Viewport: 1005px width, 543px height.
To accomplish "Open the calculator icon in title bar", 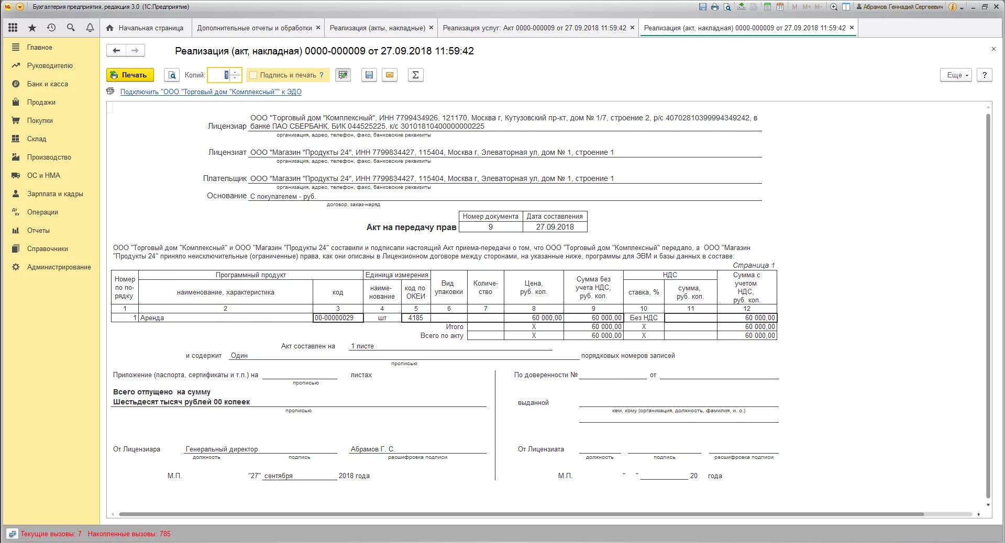I will (x=767, y=7).
